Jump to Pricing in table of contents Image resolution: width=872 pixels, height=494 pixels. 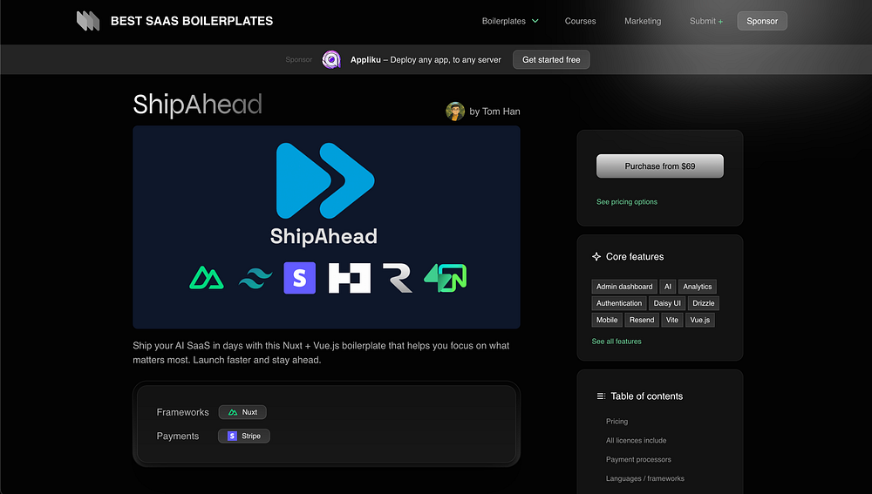pos(617,421)
